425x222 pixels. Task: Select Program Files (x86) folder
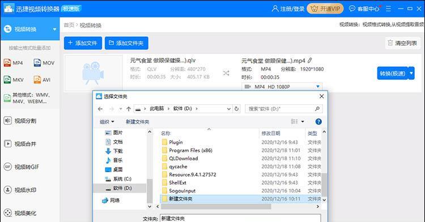187,150
